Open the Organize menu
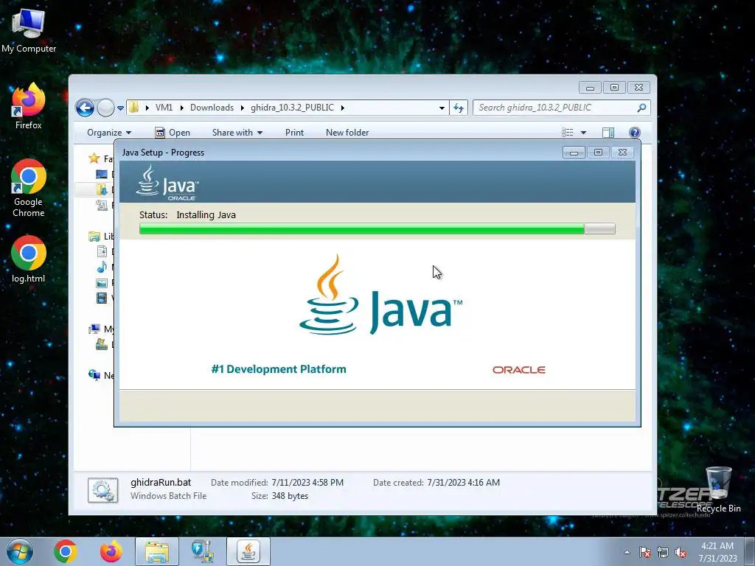 pos(109,133)
